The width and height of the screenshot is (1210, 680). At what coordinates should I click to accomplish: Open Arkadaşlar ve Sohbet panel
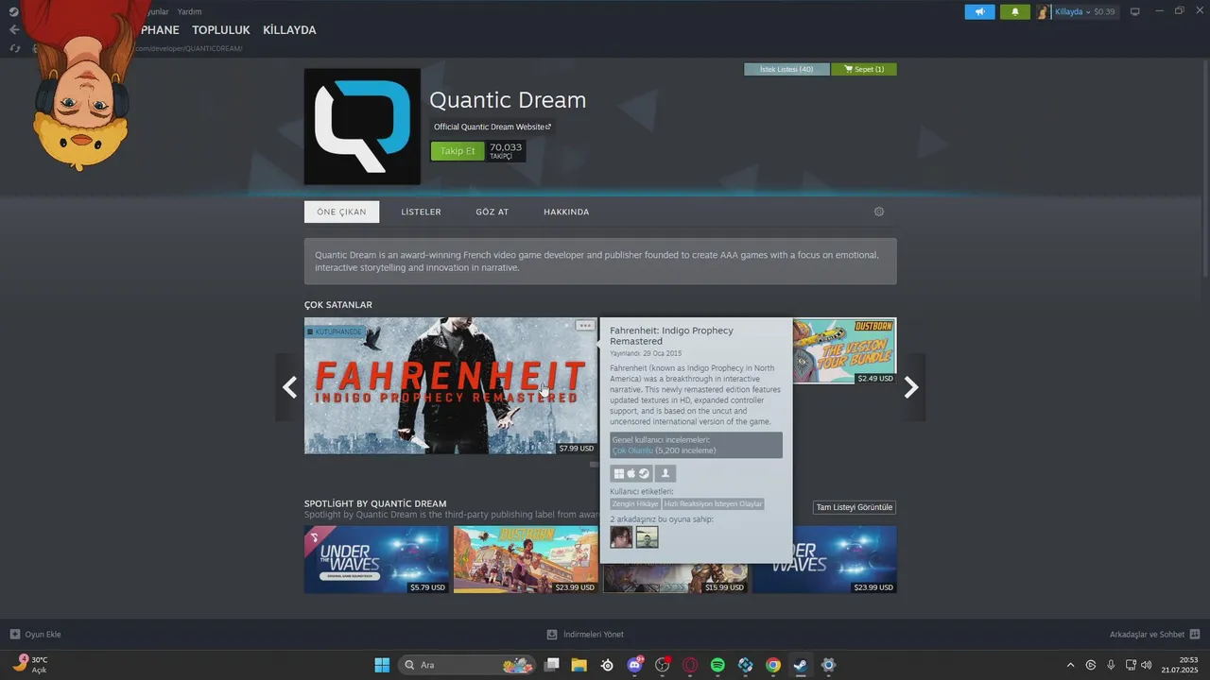[1154, 635]
